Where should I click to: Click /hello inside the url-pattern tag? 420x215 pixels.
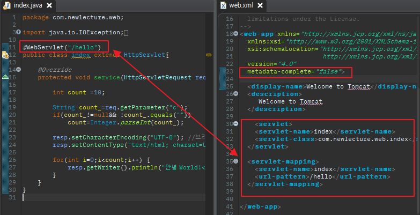coord(321,177)
